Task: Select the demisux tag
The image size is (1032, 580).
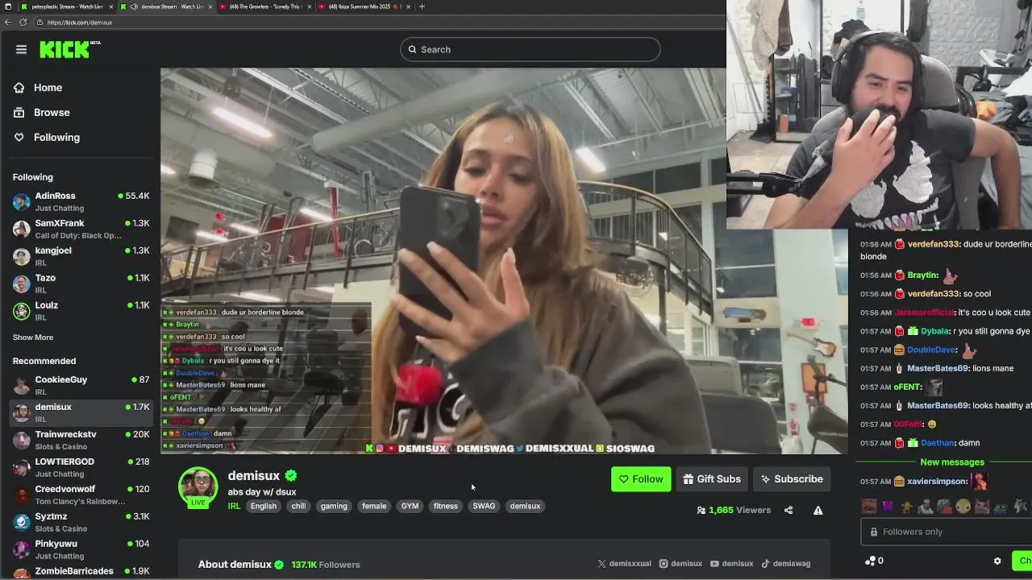Action: [525, 506]
